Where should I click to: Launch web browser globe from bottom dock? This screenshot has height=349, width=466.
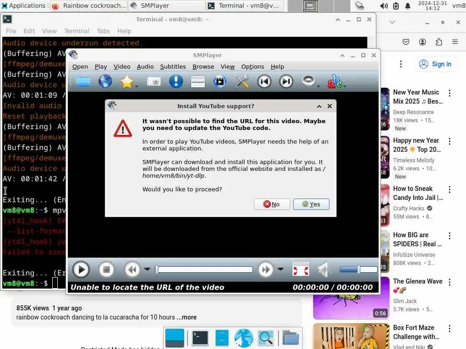(x=244, y=338)
